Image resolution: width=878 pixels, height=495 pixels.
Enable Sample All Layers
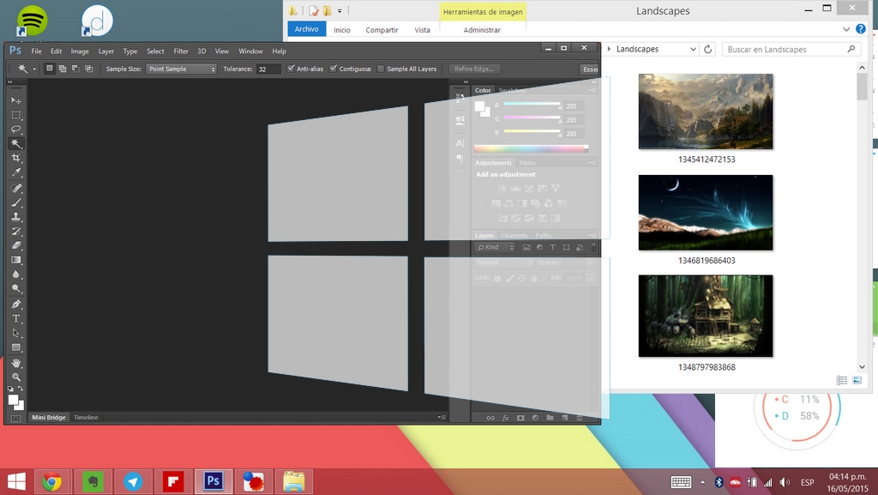(x=381, y=69)
